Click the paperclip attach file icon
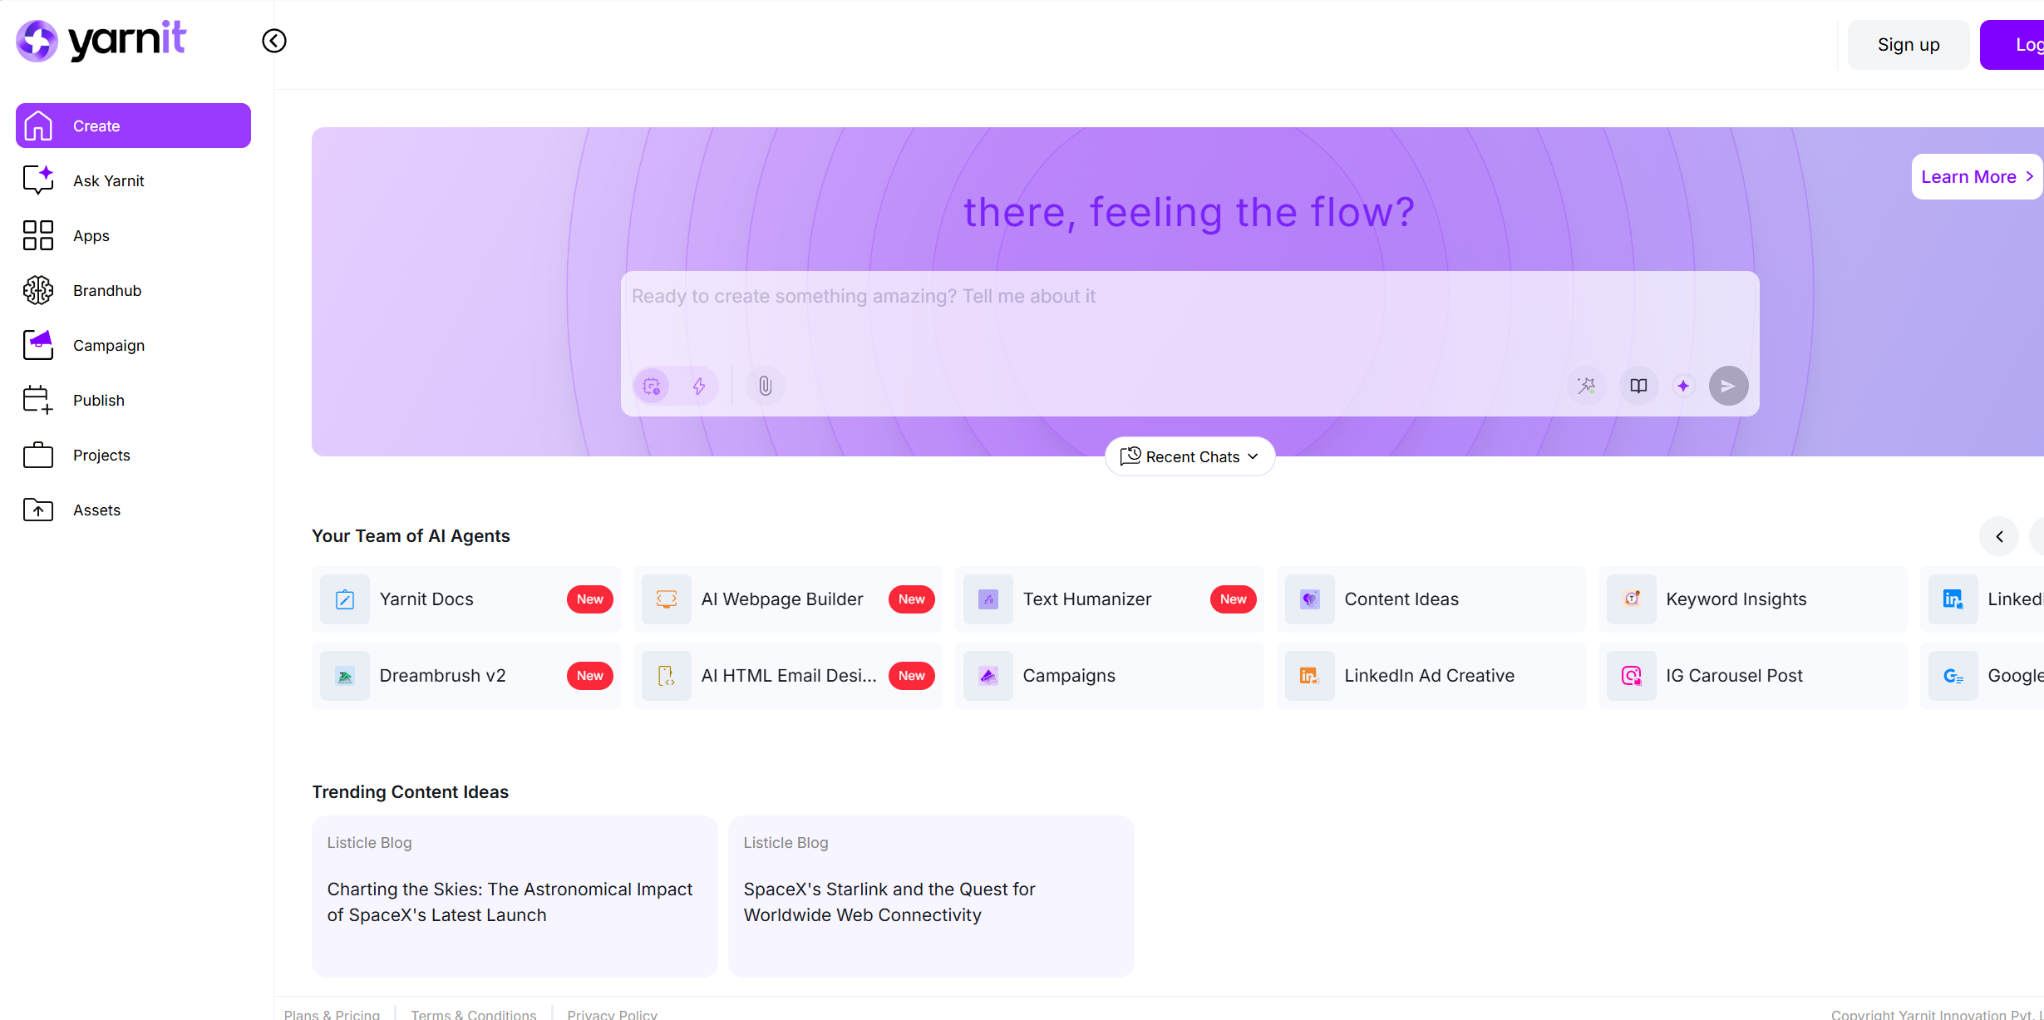Screen dimensions: 2044x1020 (x=765, y=386)
